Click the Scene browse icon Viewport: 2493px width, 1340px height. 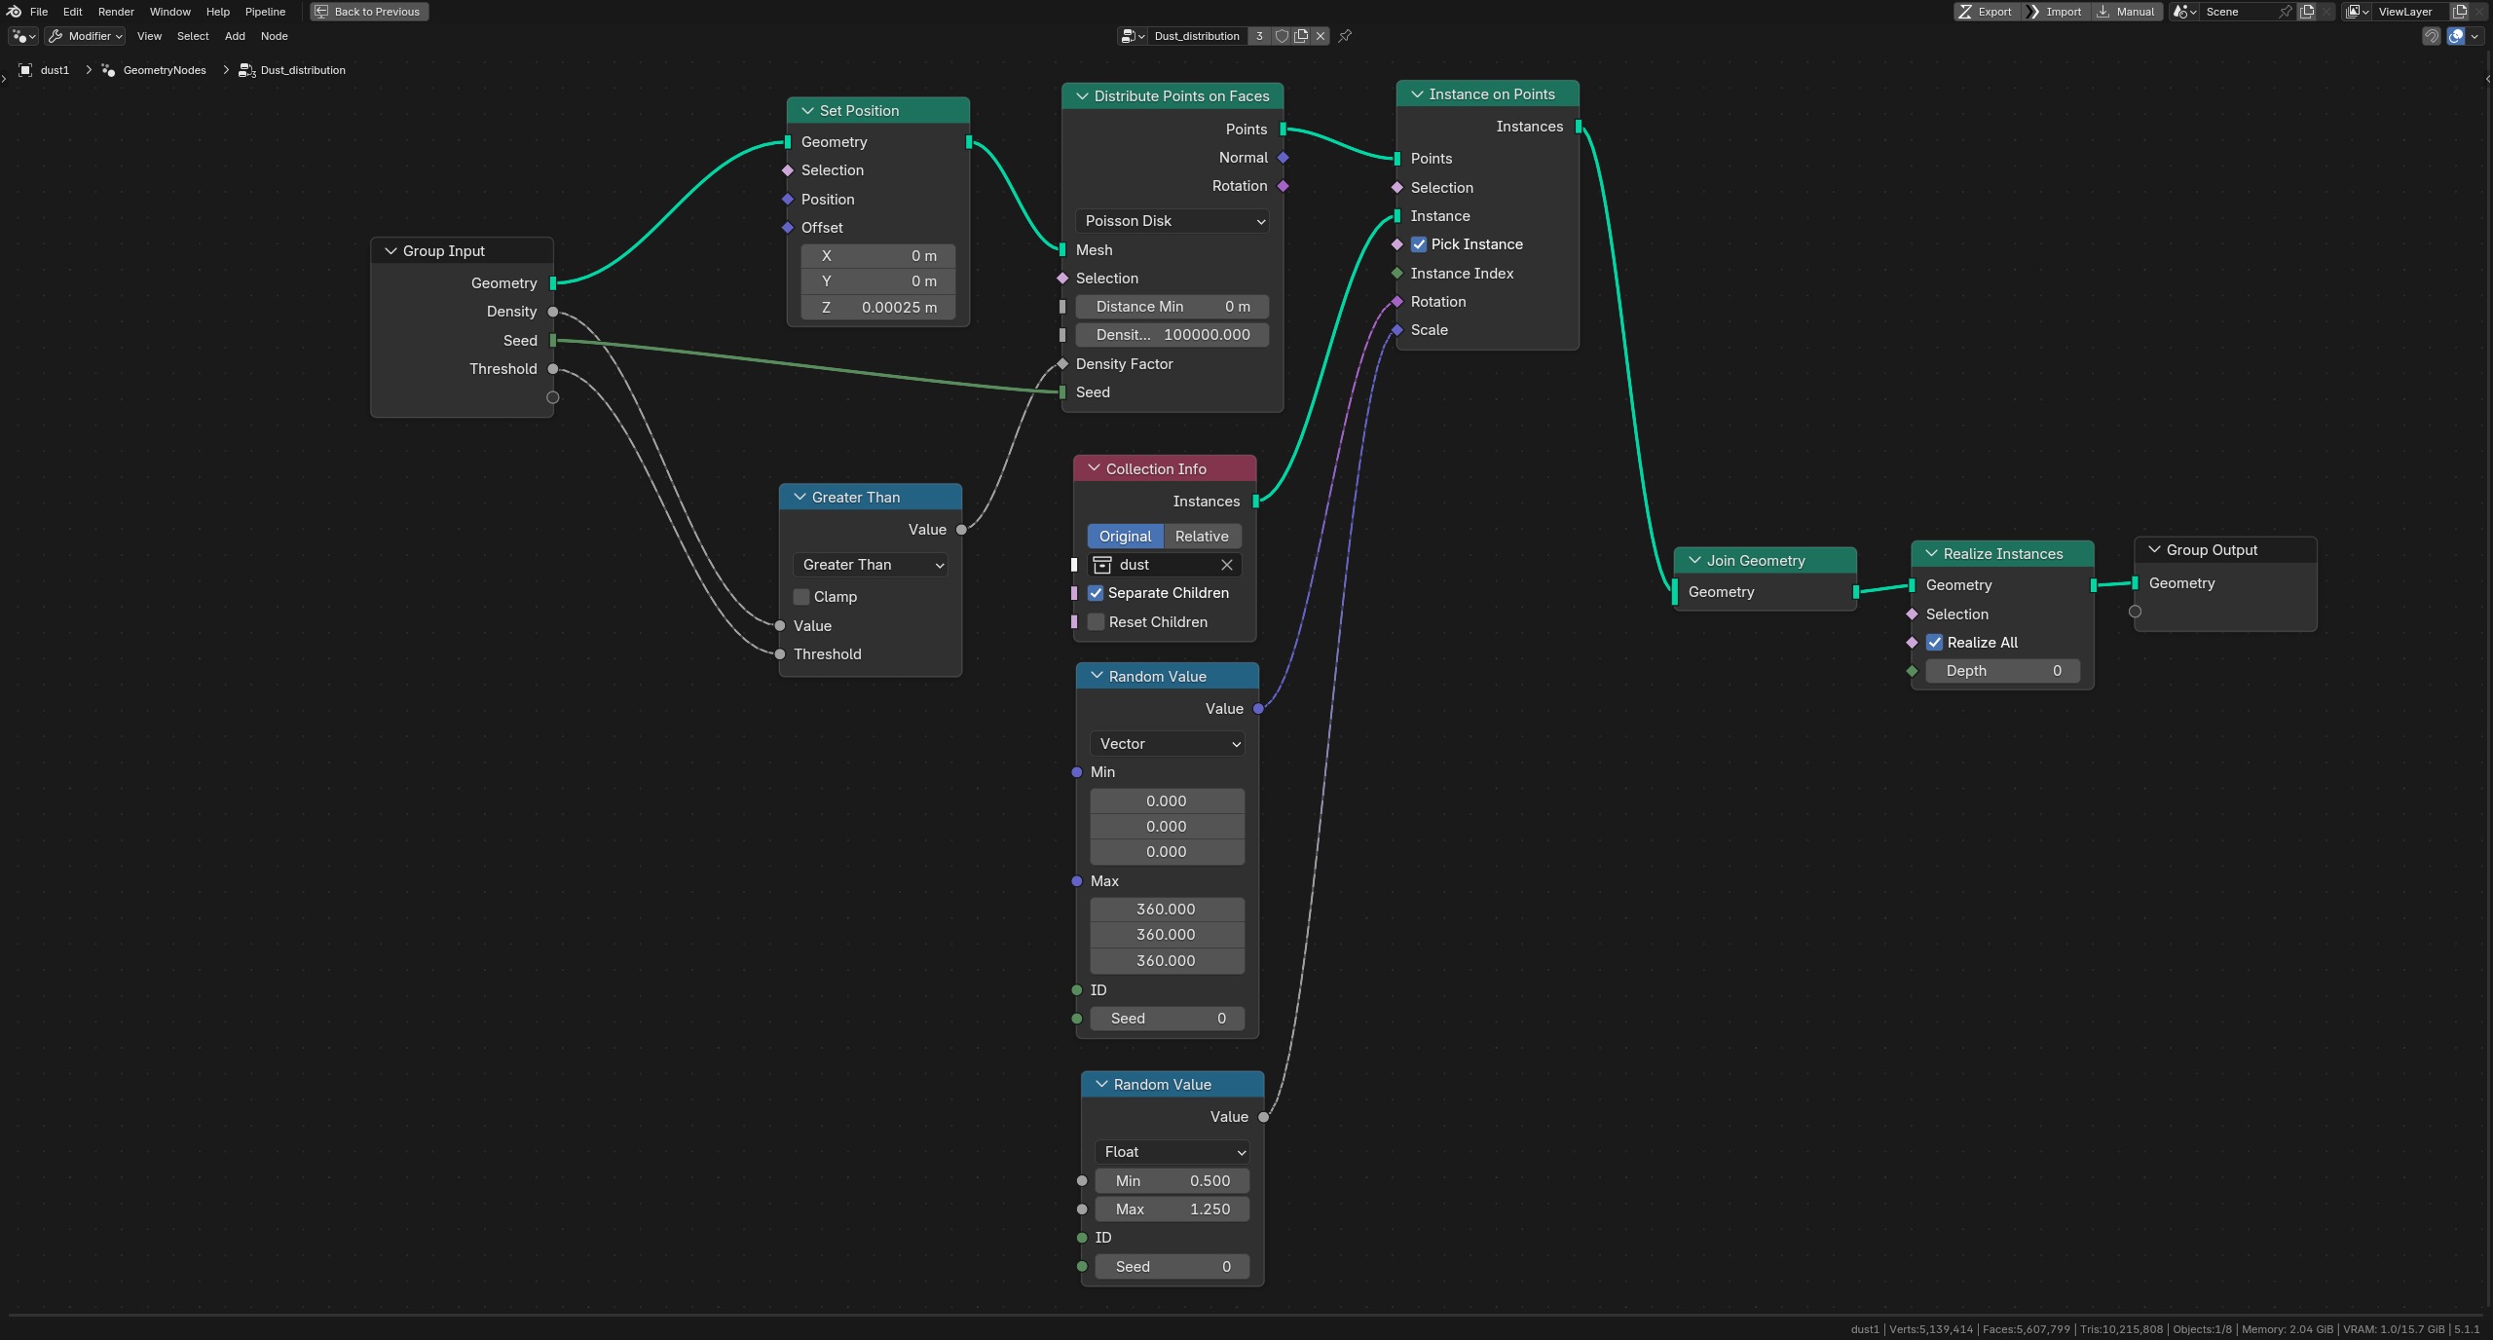pos(2184,12)
